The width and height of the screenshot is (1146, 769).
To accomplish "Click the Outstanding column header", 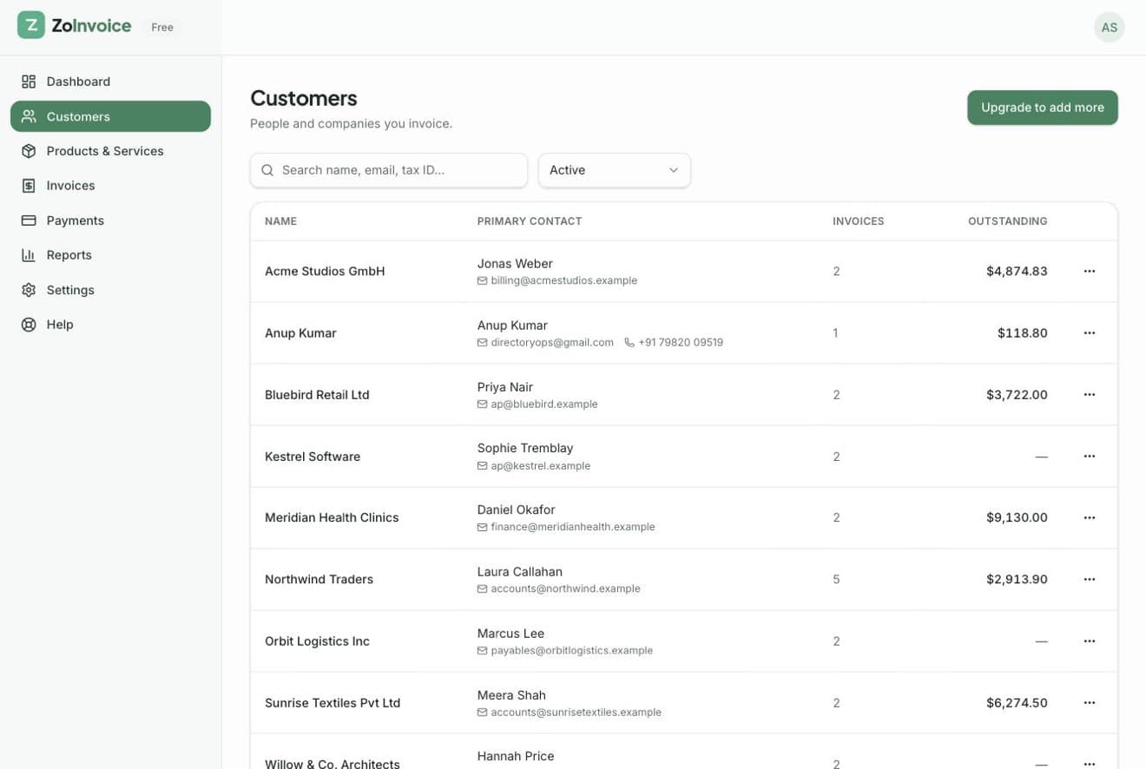I will [x=1007, y=221].
